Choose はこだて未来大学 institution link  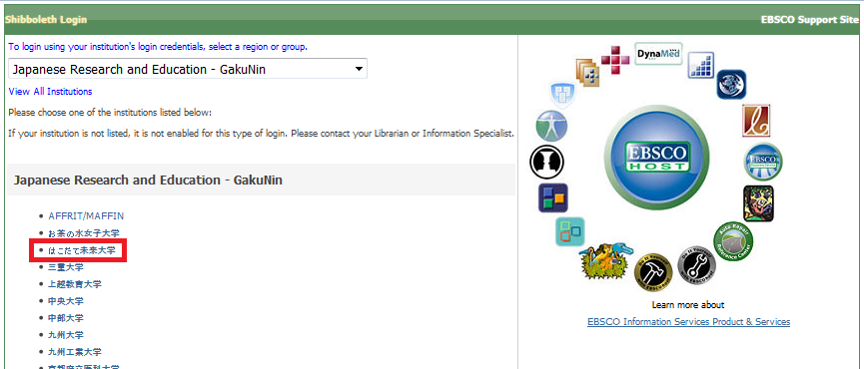[82, 250]
